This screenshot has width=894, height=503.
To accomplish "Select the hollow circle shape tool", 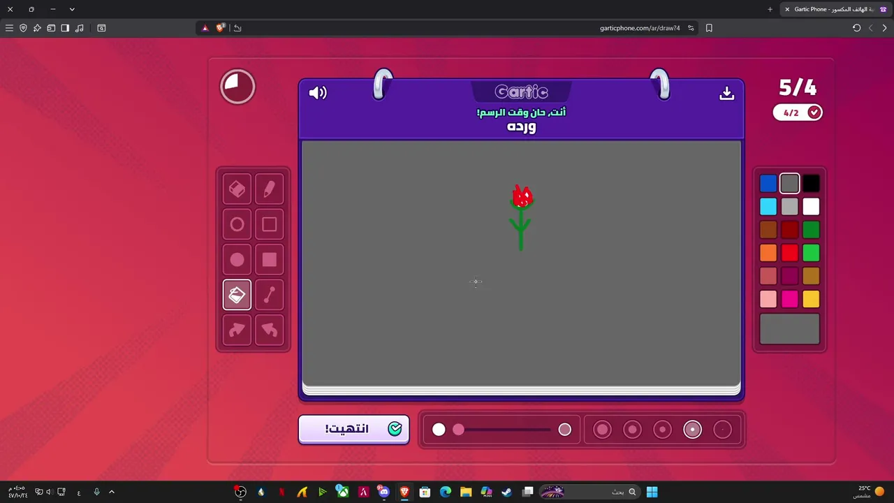I will (237, 225).
